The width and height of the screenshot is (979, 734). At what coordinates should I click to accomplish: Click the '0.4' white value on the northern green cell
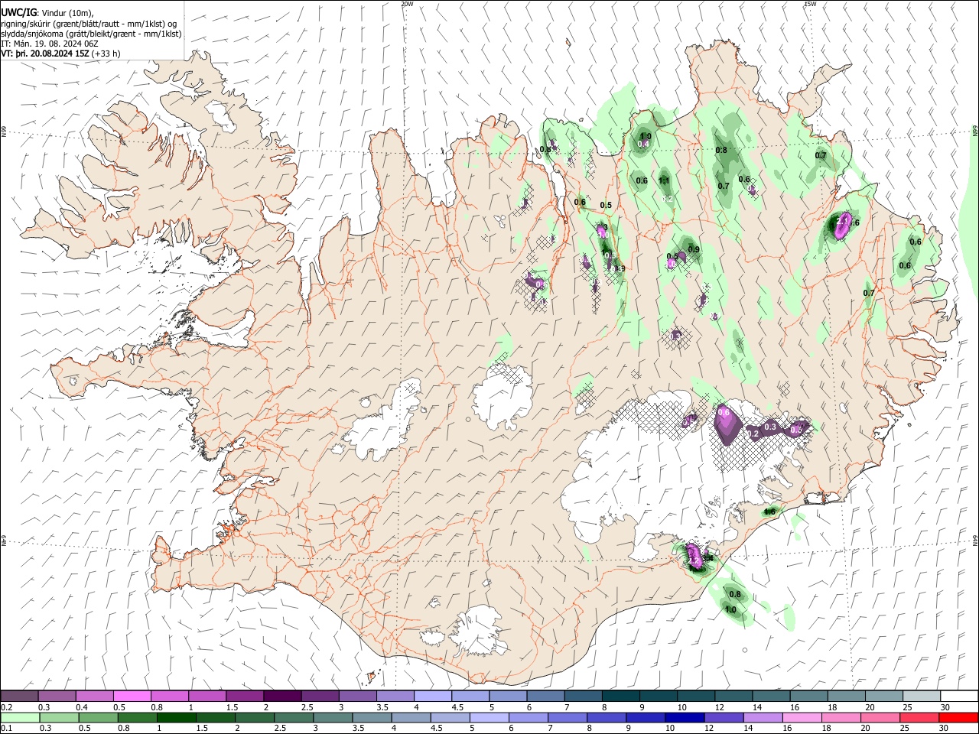click(644, 144)
